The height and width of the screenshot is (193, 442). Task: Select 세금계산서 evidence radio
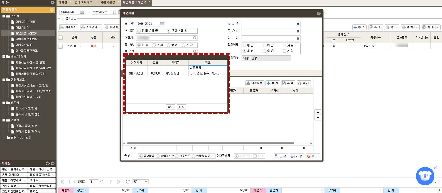[x=158, y=156]
